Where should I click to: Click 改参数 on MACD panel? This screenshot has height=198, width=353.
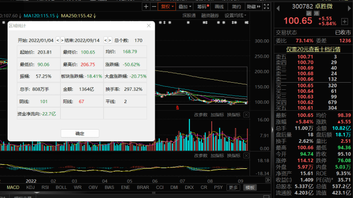[x=200, y=156]
